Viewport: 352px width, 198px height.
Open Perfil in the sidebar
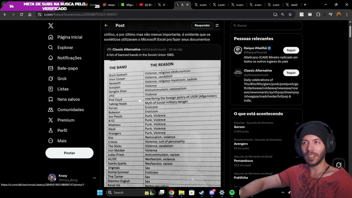pyautogui.click(x=57, y=130)
